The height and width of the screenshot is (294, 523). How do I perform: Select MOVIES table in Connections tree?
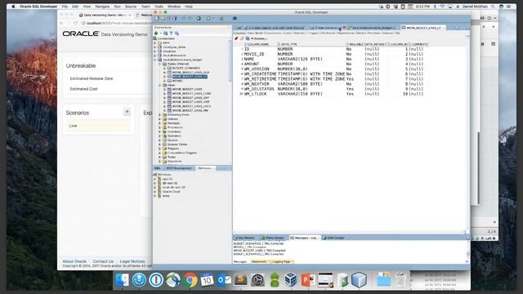[x=177, y=81]
